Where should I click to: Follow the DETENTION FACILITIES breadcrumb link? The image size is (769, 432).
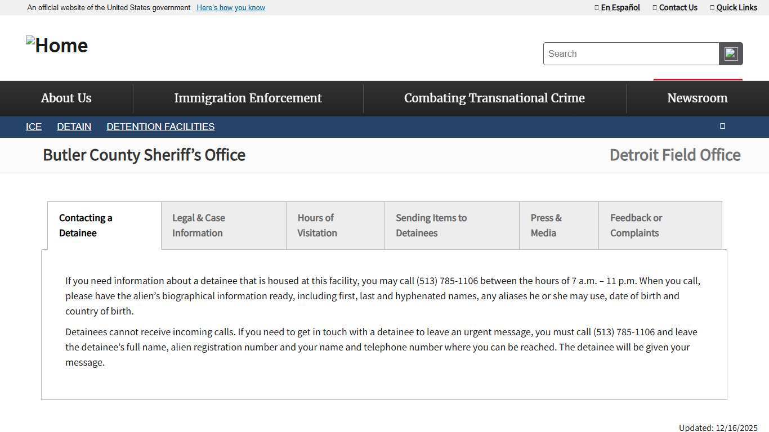(160, 126)
